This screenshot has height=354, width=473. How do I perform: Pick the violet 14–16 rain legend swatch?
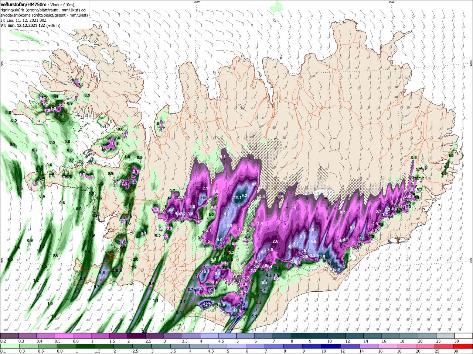(370, 346)
